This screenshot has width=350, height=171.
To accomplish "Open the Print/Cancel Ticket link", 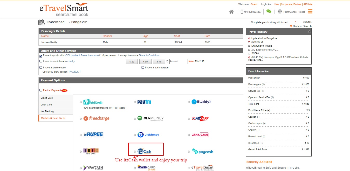I will [x=294, y=12].
